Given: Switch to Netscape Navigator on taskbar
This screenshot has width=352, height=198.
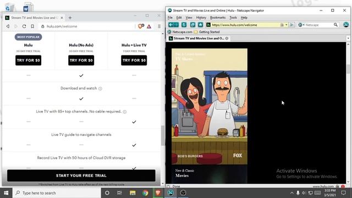Looking at the screenshot, I should pos(170,193).
